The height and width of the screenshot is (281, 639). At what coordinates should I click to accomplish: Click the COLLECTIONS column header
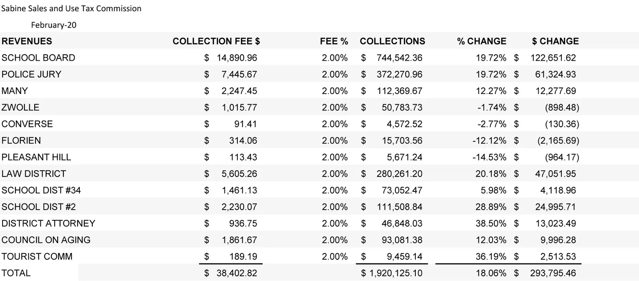click(x=392, y=41)
